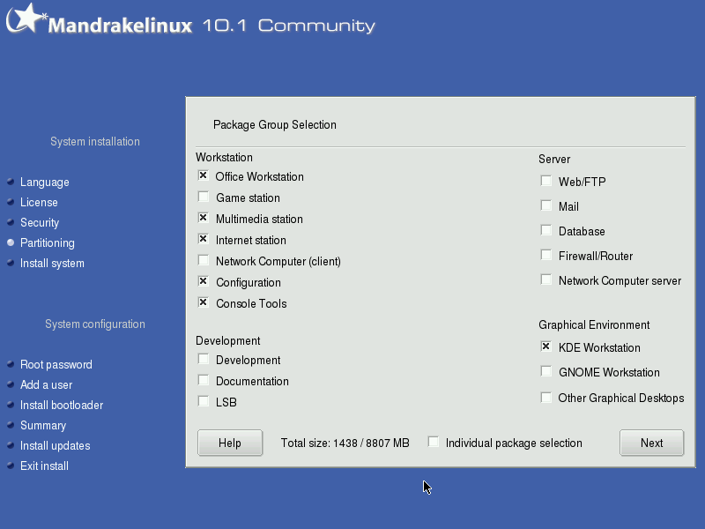
Task: Enable the Documentation checkbox
Action: coord(204,380)
